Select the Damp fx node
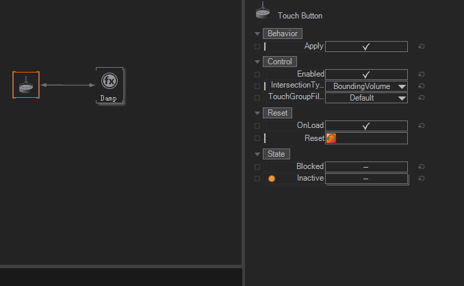464x286 pixels. (109, 85)
